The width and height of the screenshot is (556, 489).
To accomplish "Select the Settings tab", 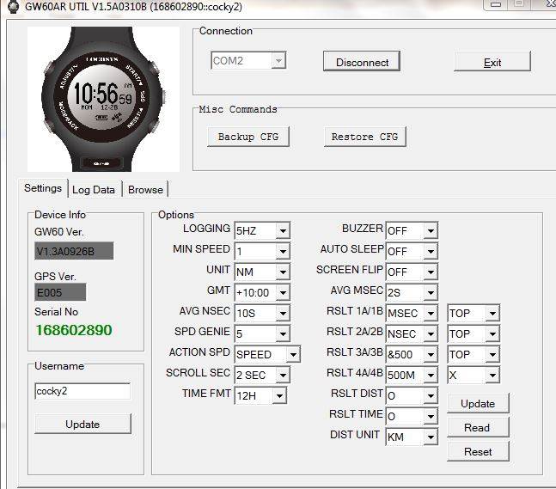I will click(43, 188).
